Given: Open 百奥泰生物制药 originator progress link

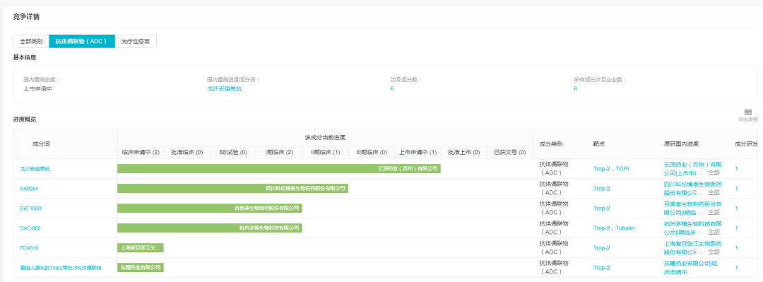Looking at the screenshot, I should click(692, 208).
